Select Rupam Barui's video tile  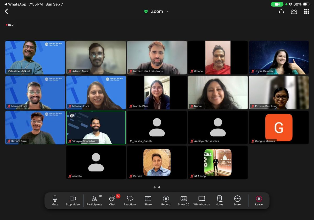(35, 127)
